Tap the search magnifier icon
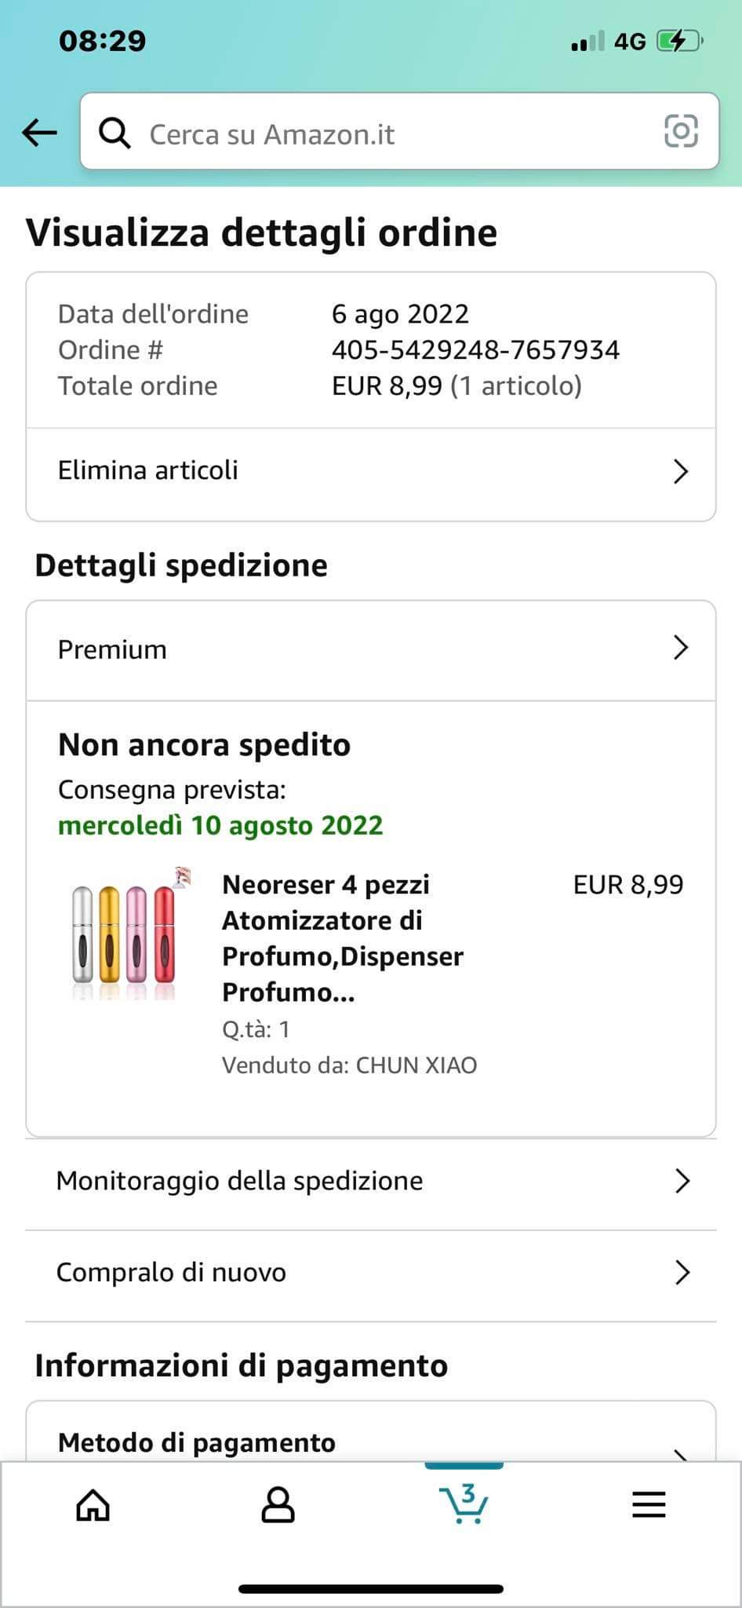The image size is (742, 1608). pyautogui.click(x=115, y=133)
